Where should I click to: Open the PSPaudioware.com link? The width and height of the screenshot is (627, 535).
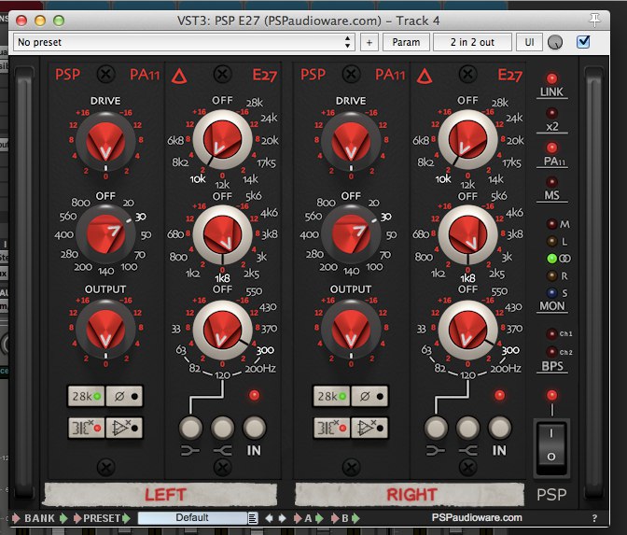coord(477,517)
